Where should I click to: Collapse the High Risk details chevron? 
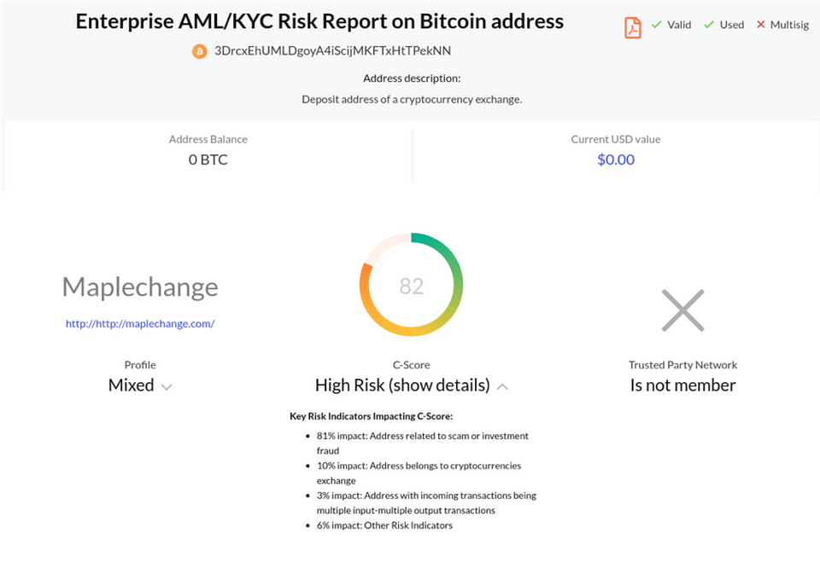pyautogui.click(x=502, y=386)
